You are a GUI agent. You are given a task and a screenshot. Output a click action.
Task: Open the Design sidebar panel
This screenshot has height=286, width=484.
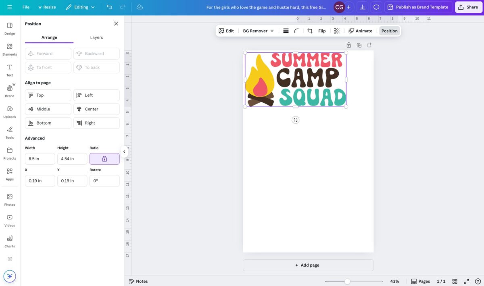(x=10, y=29)
